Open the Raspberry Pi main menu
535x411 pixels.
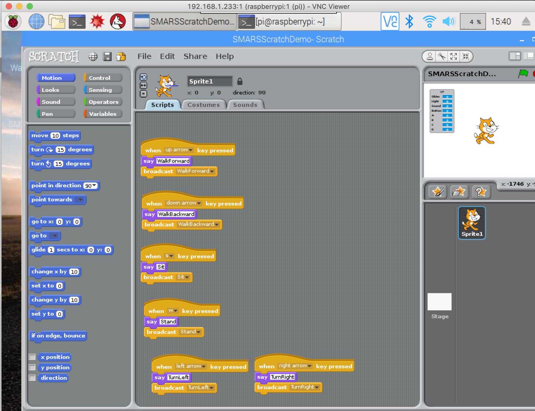(13, 21)
